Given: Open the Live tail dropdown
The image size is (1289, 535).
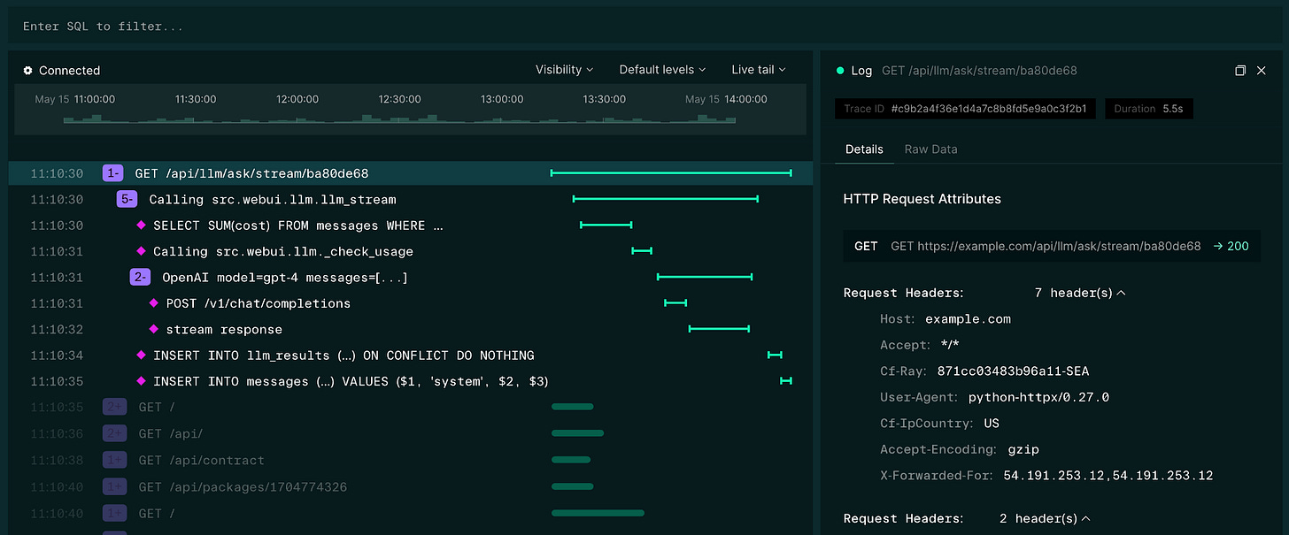Looking at the screenshot, I should pos(758,69).
